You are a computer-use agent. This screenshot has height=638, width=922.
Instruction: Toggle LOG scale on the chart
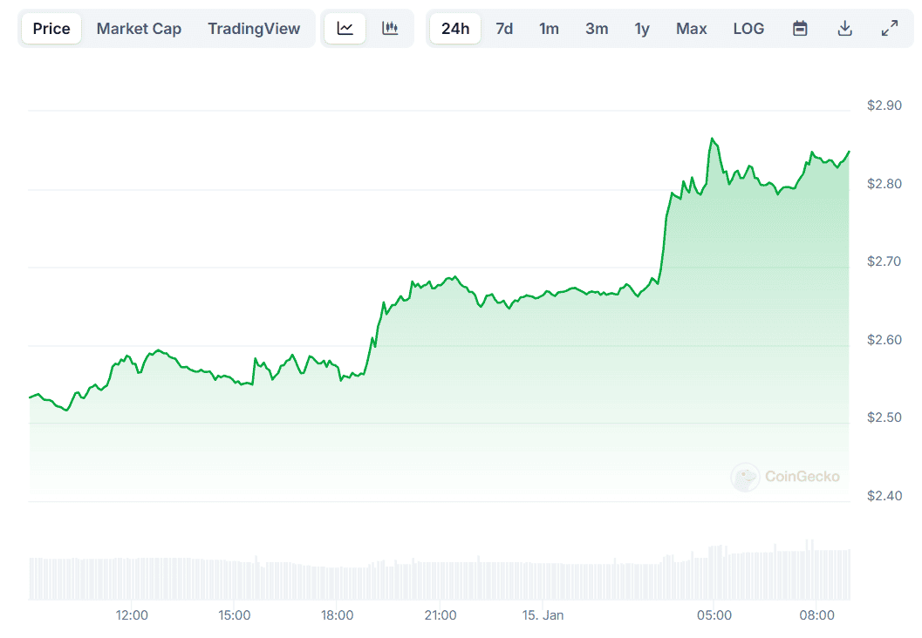(748, 29)
